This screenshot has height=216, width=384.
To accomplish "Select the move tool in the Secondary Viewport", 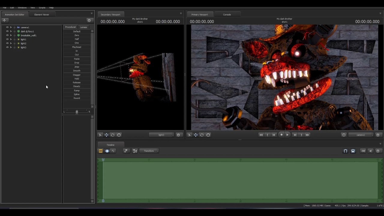I will (106, 135).
